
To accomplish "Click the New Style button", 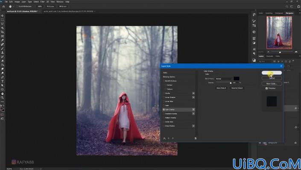I will click(272, 84).
